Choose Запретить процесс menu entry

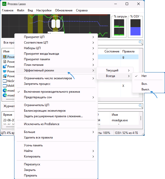tap(56, 84)
